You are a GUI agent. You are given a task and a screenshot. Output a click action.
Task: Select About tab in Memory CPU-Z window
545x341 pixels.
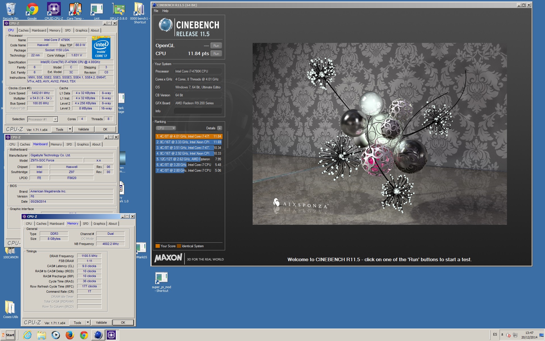click(113, 224)
